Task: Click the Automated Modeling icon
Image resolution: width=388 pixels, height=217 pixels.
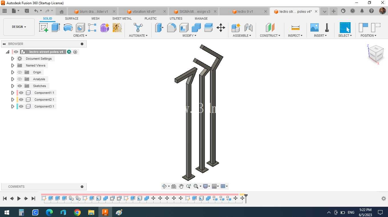Action: [138, 28]
